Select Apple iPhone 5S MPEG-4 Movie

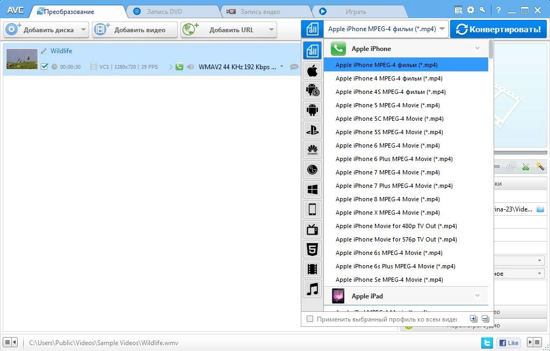(406, 132)
